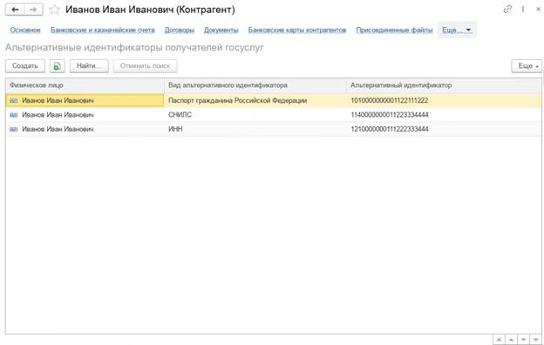Jump to last row with double-down arrow
This screenshot has height=345, width=544.
(x=535, y=340)
